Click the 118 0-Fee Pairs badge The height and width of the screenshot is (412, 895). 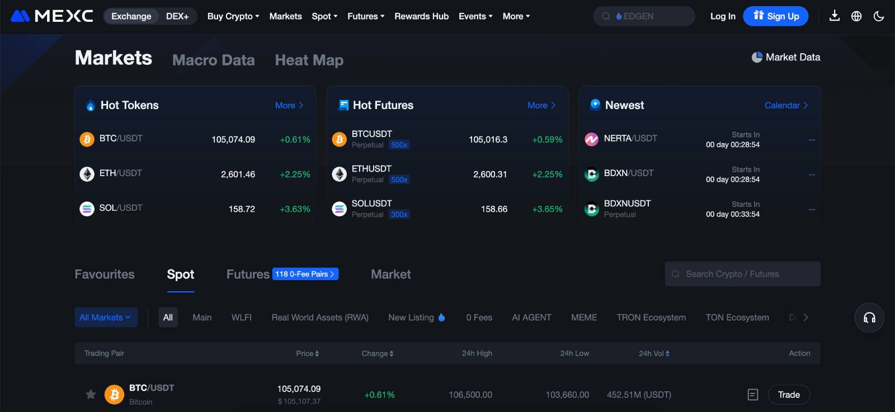coord(305,274)
